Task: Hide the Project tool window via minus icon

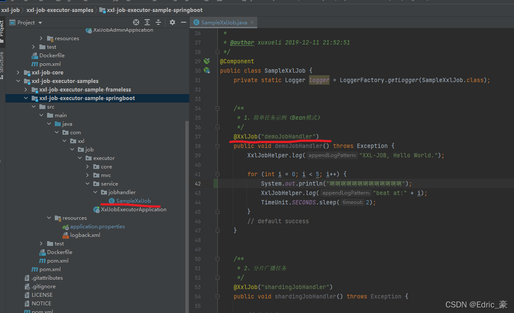Action: tap(184, 22)
